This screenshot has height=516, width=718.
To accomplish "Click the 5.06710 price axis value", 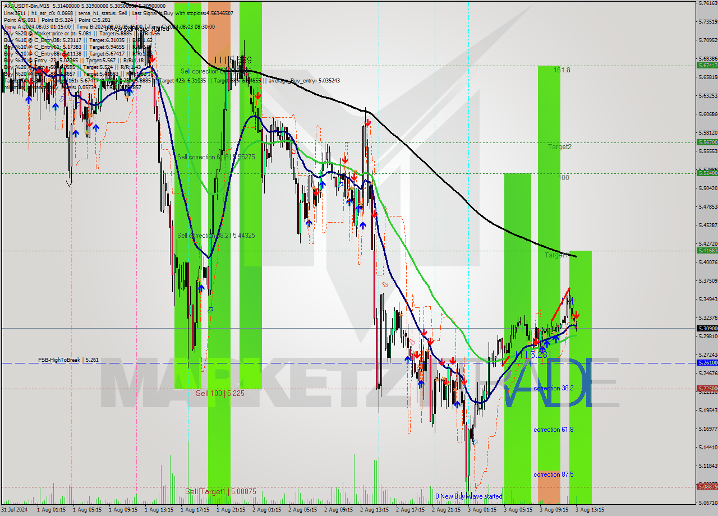I will [x=707, y=503].
